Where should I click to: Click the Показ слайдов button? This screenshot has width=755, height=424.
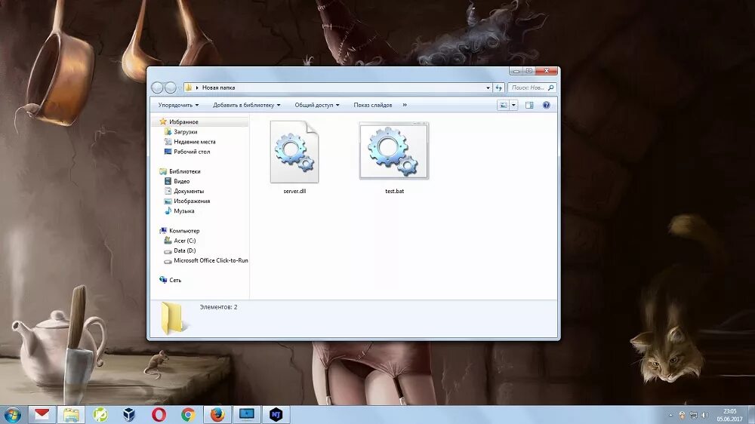pos(373,105)
